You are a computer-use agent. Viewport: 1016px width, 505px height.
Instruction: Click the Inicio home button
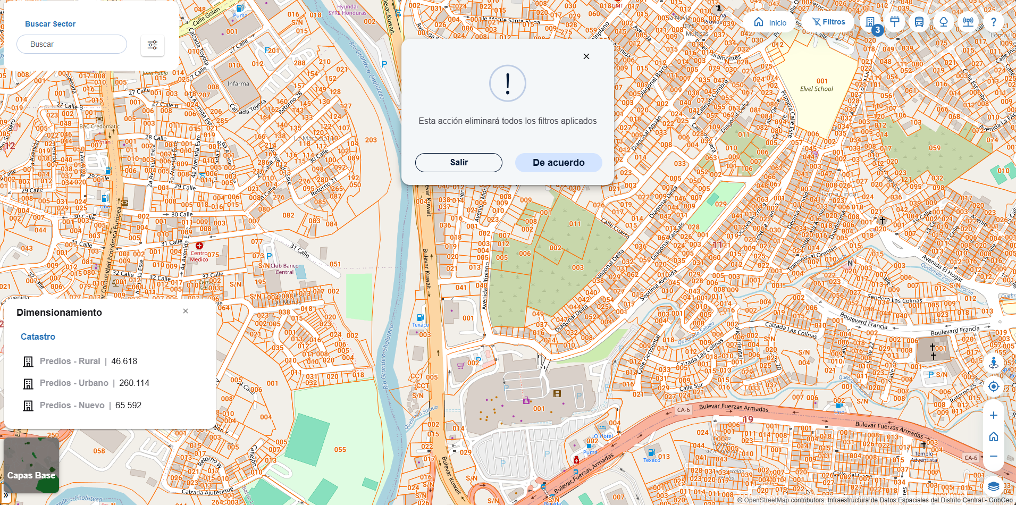770,22
